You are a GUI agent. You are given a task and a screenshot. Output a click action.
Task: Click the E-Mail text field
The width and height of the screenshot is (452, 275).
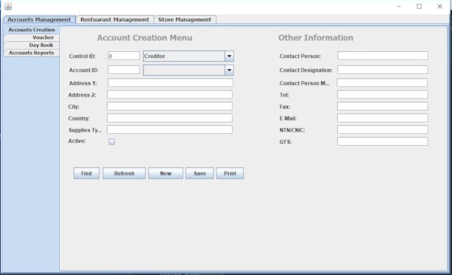[382, 118]
